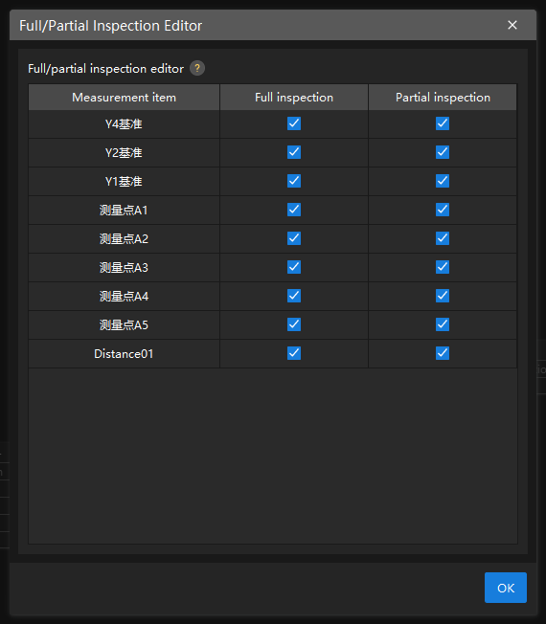The height and width of the screenshot is (624, 546).
Task: Disable Full inspection for Distance01
Action: (294, 353)
